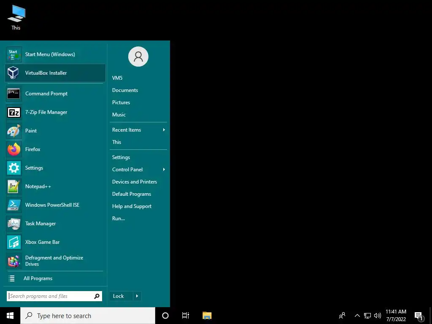The width and height of the screenshot is (432, 324).
Task: Launch the VirtualBox Installer cube icon
Action: click(13, 73)
